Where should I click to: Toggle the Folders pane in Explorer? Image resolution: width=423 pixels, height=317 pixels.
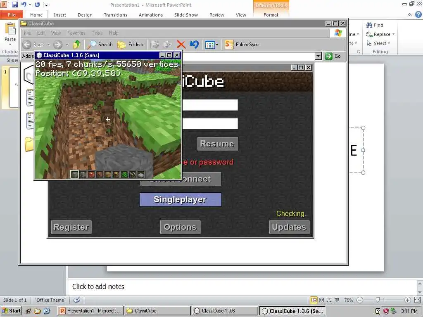tap(130, 45)
